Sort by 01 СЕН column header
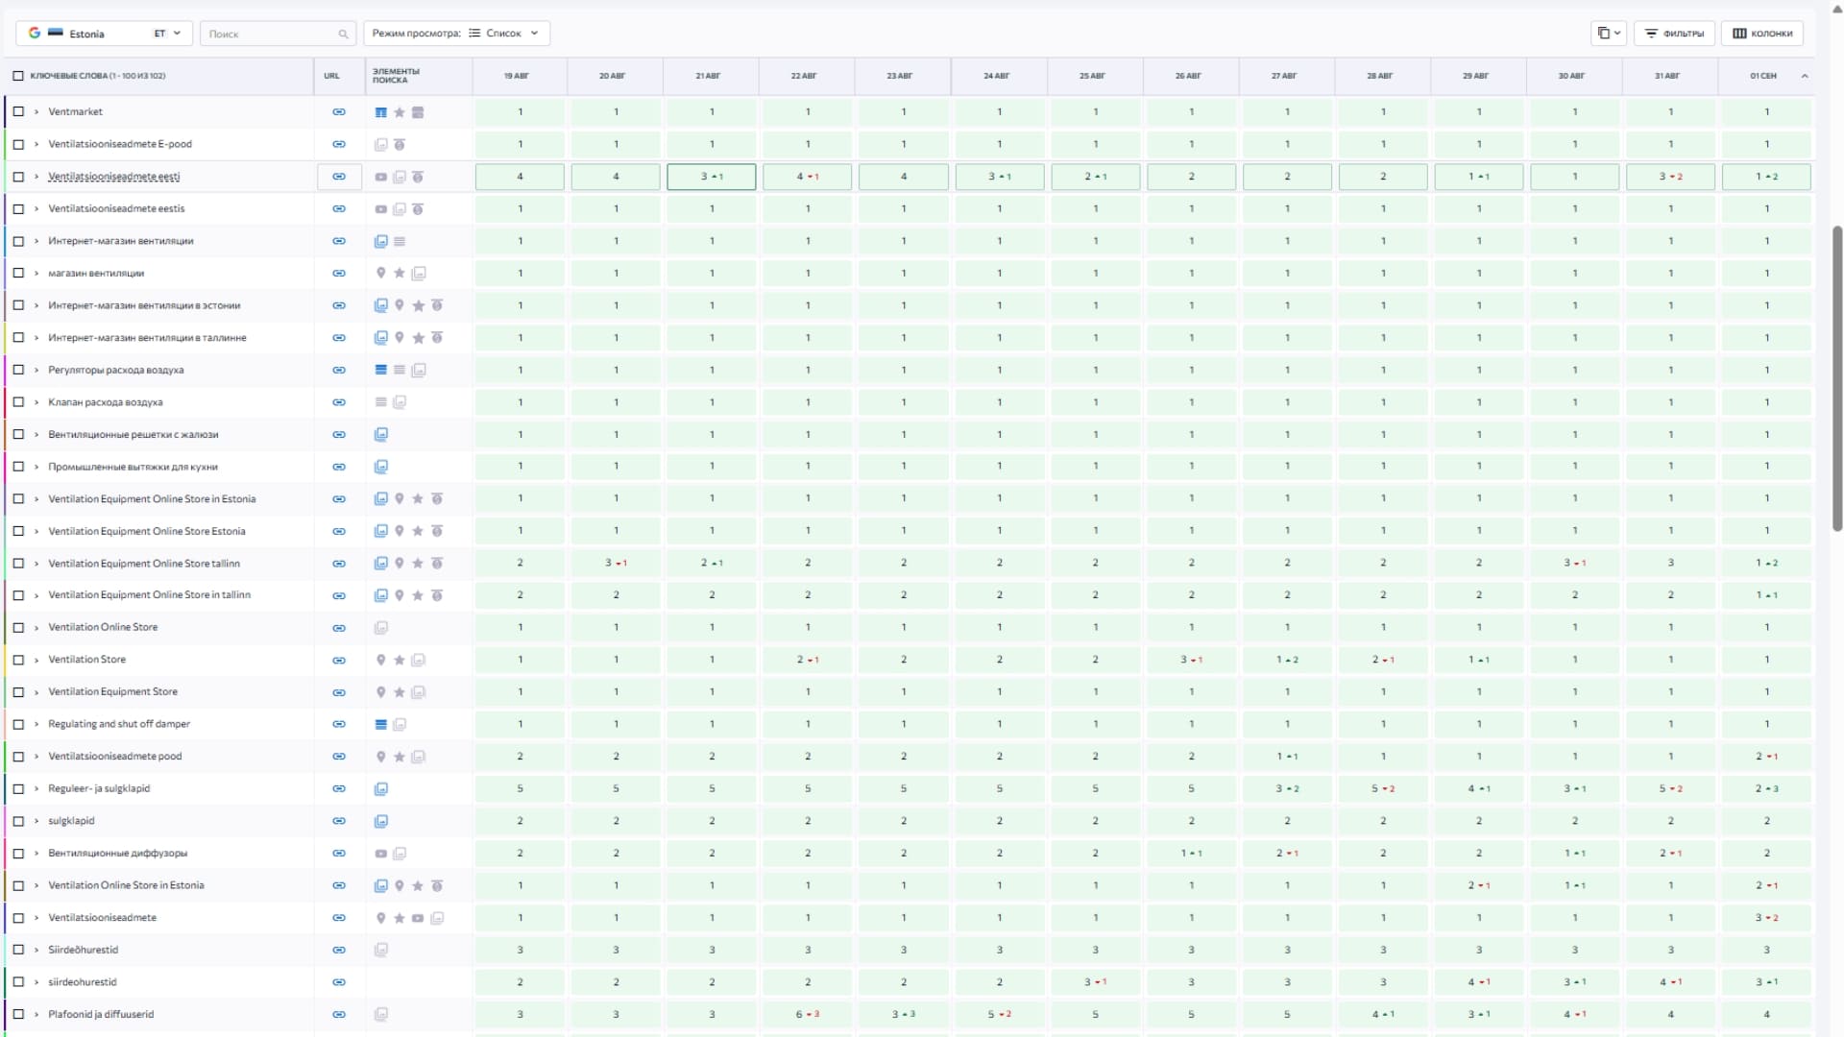This screenshot has height=1037, width=1844. 1762,76
